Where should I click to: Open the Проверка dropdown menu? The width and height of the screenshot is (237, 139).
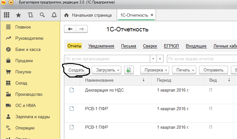click(x=155, y=70)
